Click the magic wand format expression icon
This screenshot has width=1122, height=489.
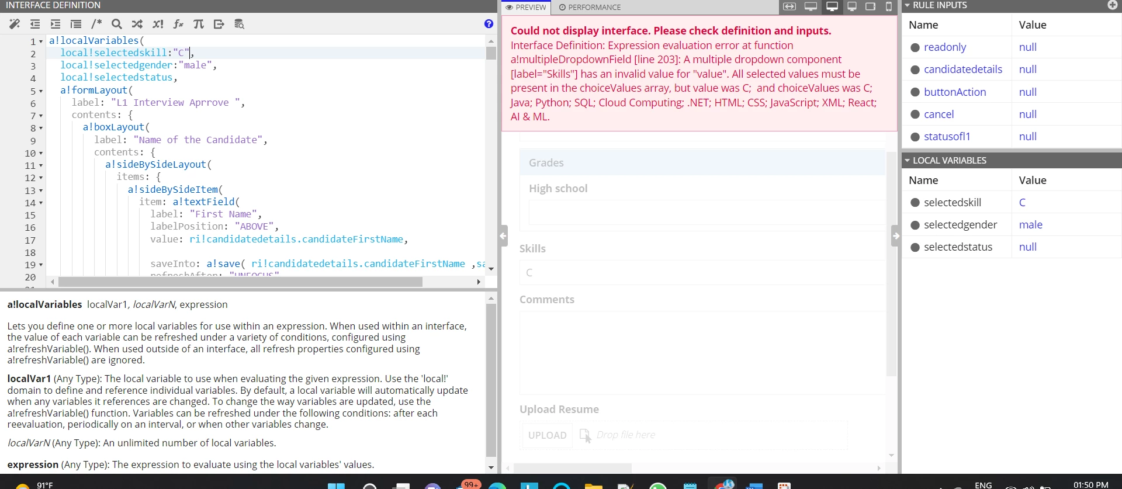click(x=15, y=24)
